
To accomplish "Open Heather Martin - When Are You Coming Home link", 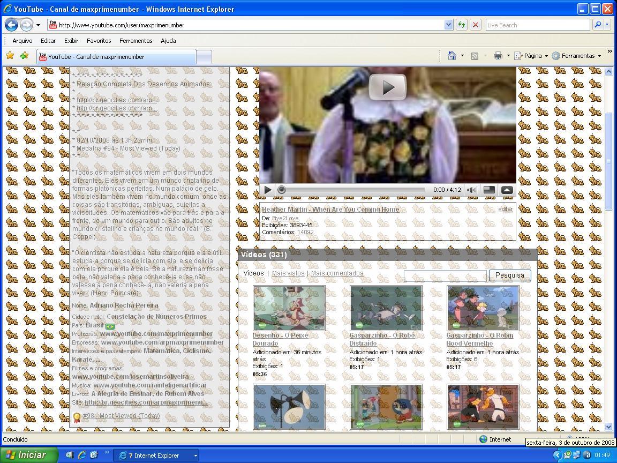I will tap(330, 210).
